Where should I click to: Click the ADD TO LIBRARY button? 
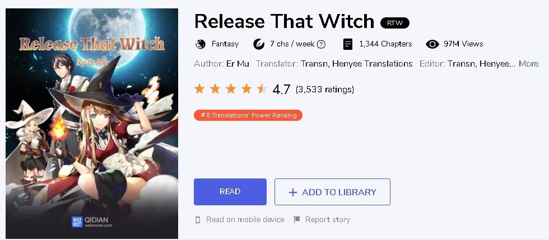pyautogui.click(x=332, y=192)
